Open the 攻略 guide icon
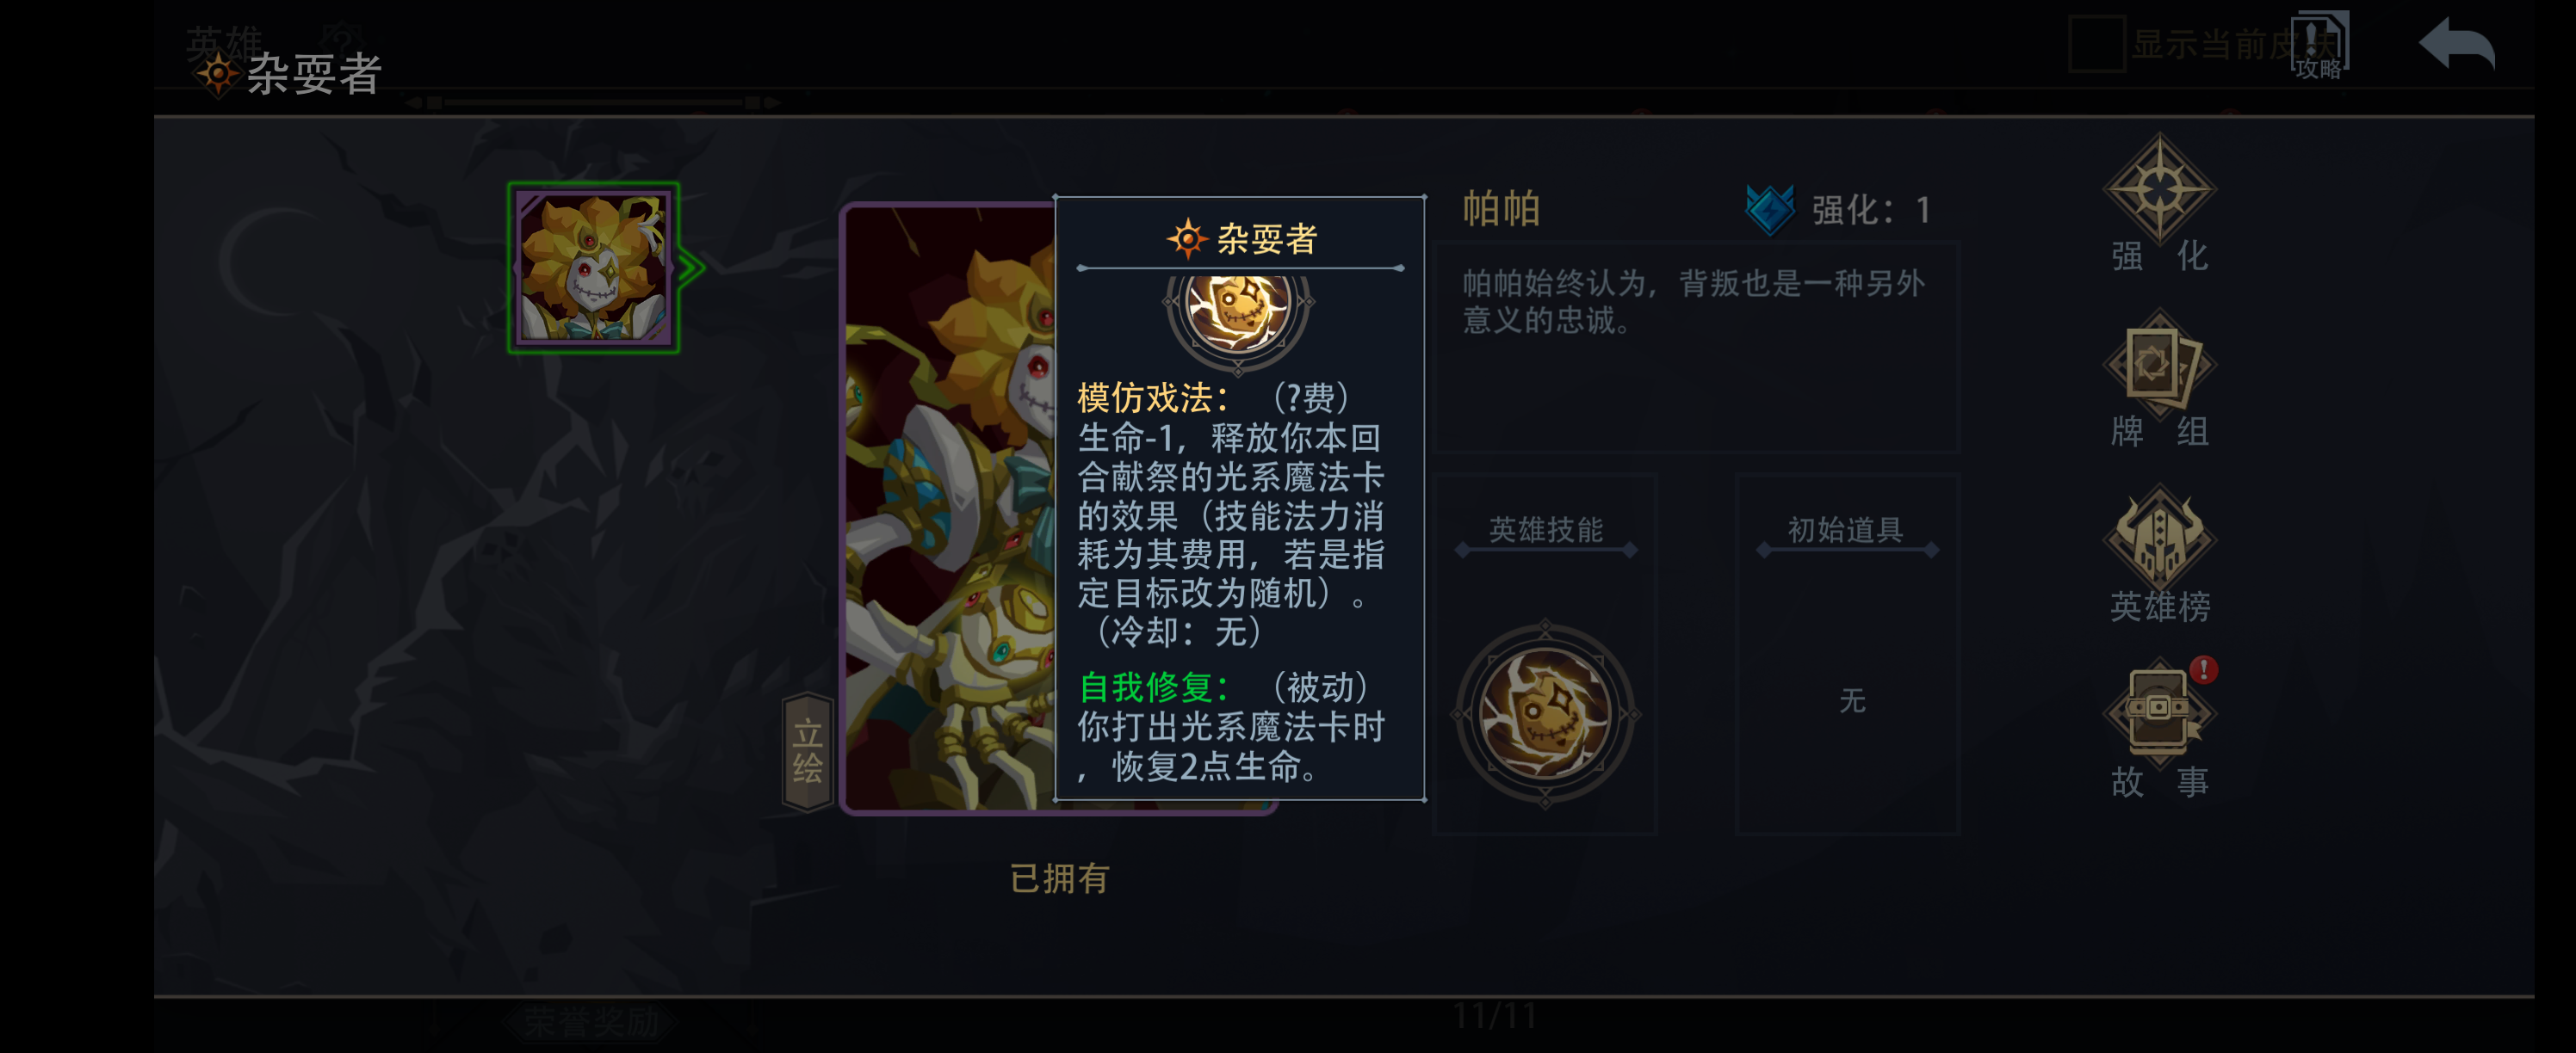This screenshot has width=2576, height=1053. click(2319, 46)
